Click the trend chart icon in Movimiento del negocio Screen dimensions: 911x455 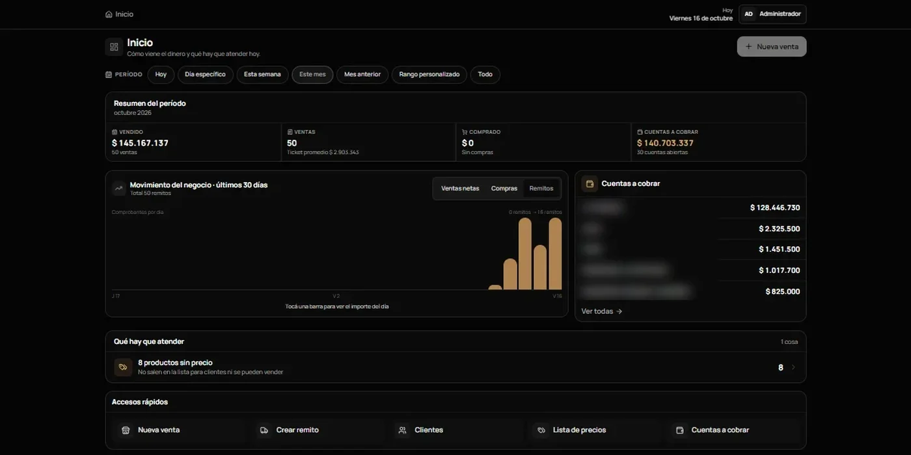pos(118,188)
